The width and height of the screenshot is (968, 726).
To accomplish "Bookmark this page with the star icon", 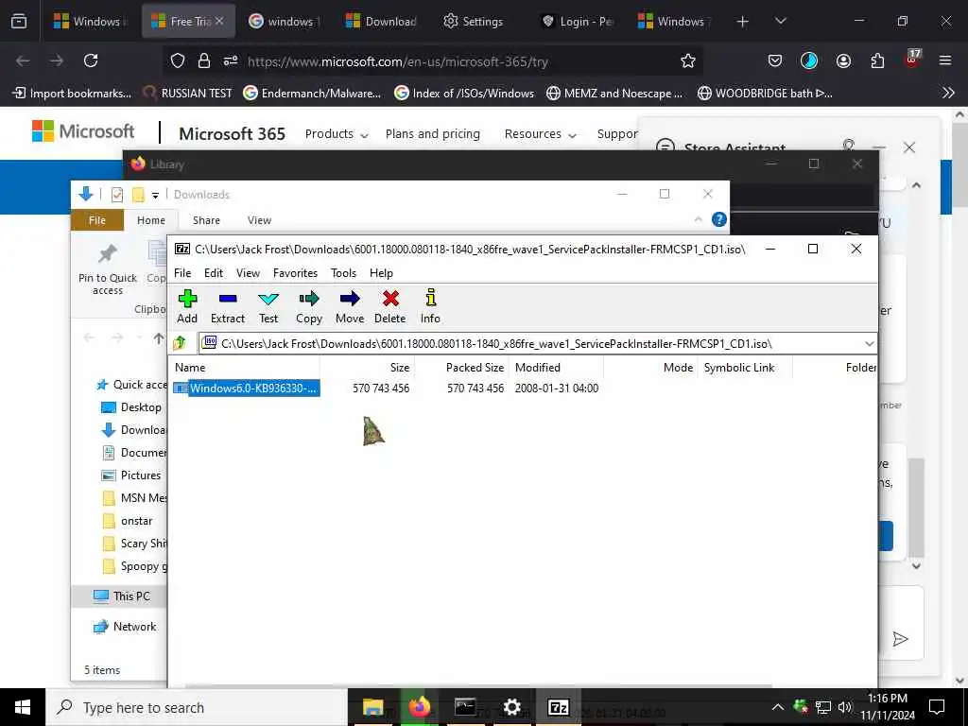I will click(x=688, y=60).
